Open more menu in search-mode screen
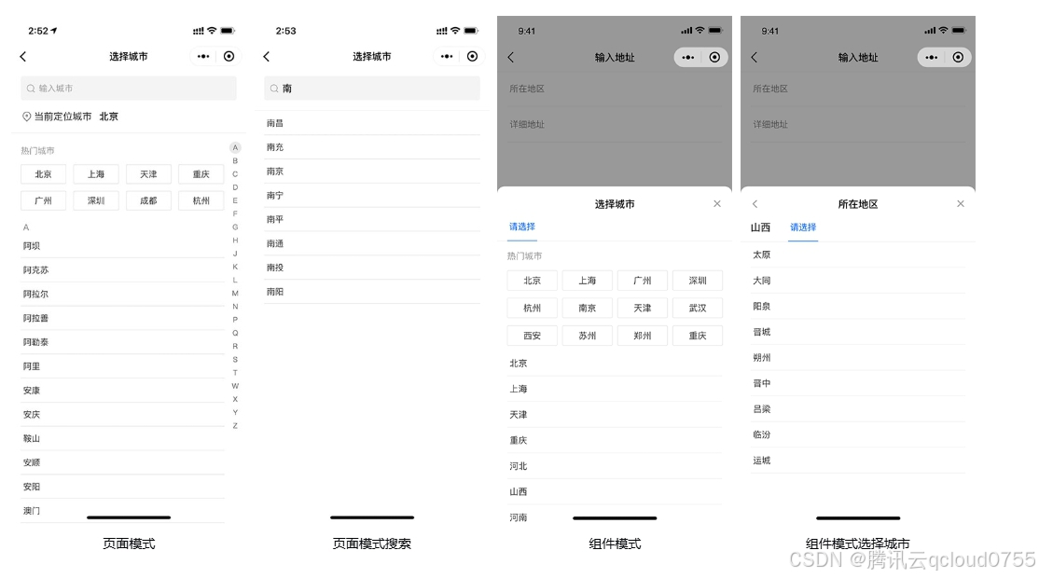1039x578 pixels. (447, 57)
